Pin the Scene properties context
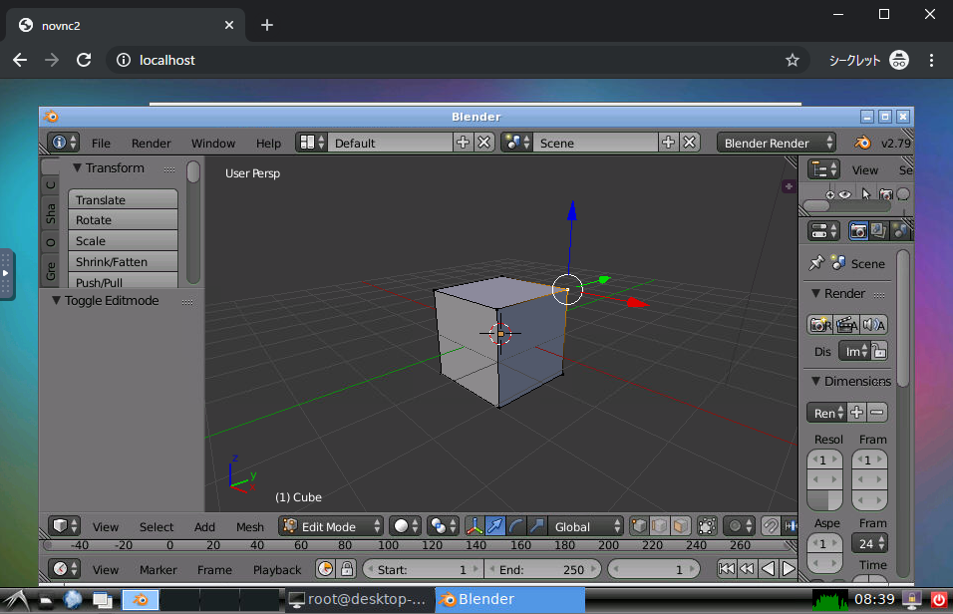Screen dimensions: 953x614 coord(816,263)
